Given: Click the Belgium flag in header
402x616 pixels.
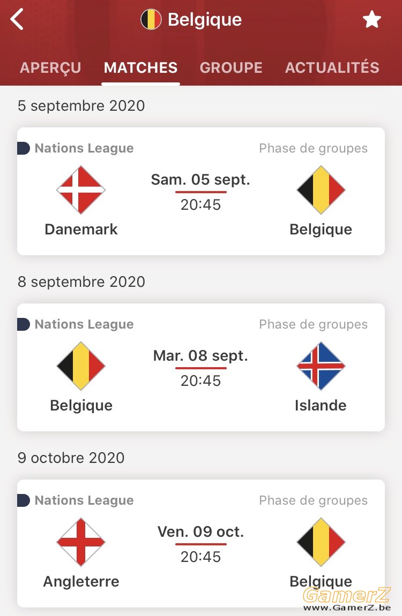Looking at the screenshot, I should [151, 19].
